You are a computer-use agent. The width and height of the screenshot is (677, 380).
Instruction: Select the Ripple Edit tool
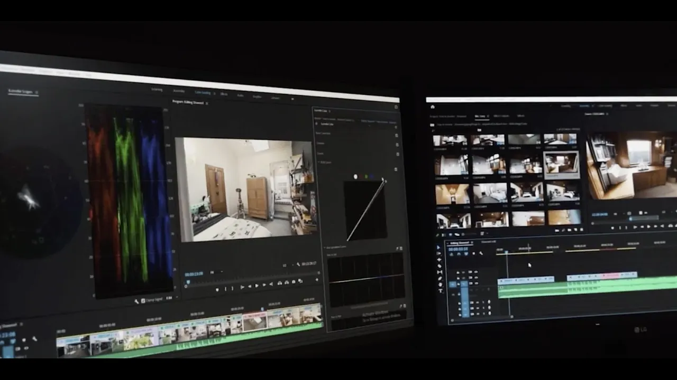[440, 260]
